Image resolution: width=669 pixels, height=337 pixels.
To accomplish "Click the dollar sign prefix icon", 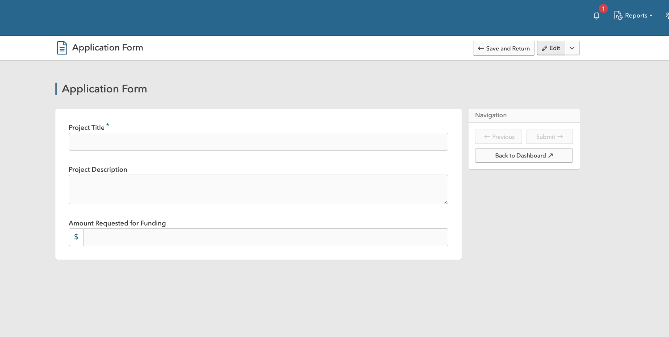I will (x=76, y=237).
